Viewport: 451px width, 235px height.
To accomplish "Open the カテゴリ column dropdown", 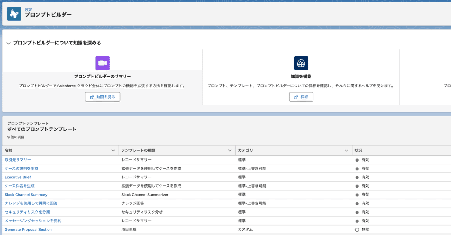I will pos(346,150).
